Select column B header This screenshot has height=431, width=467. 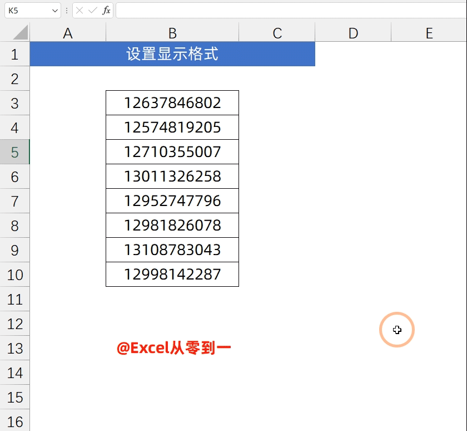click(x=172, y=33)
